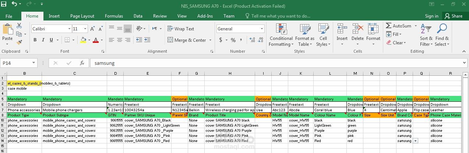Open the File menu

(x=9, y=16)
